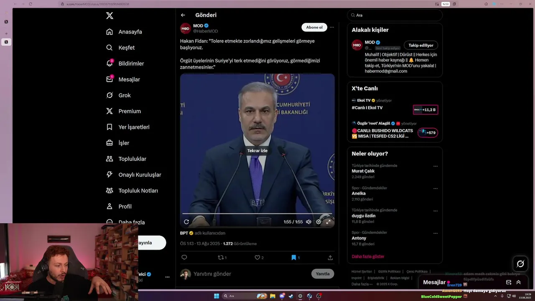The image size is (535, 301).
Task: Open MOD profile avatar in post
Action: pyautogui.click(x=186, y=28)
